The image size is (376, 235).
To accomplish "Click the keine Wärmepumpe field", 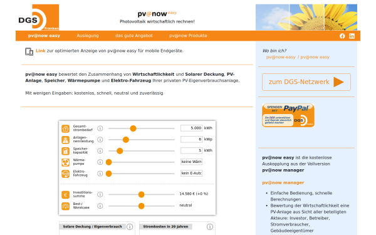I will [191, 162].
